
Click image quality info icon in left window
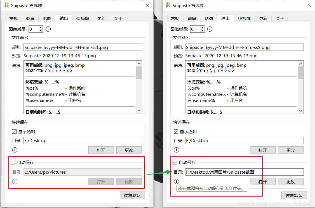48,29
